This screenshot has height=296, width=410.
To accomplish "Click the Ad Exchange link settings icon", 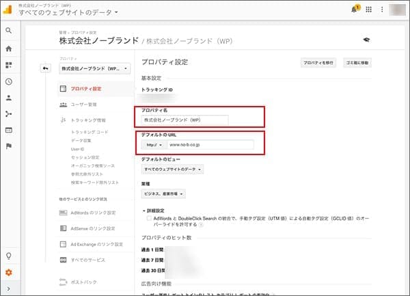I will 63,244.
